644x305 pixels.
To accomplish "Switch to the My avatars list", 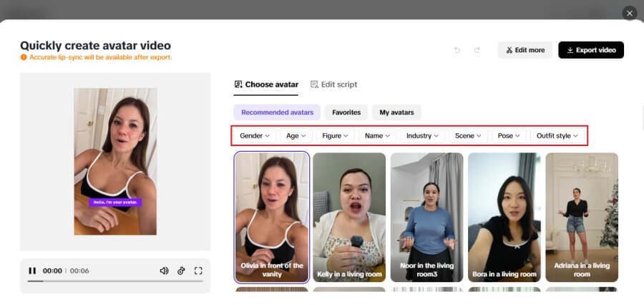I will coord(396,112).
